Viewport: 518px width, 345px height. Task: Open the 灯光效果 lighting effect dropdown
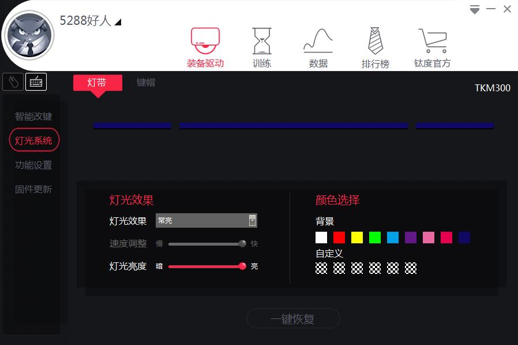click(252, 220)
